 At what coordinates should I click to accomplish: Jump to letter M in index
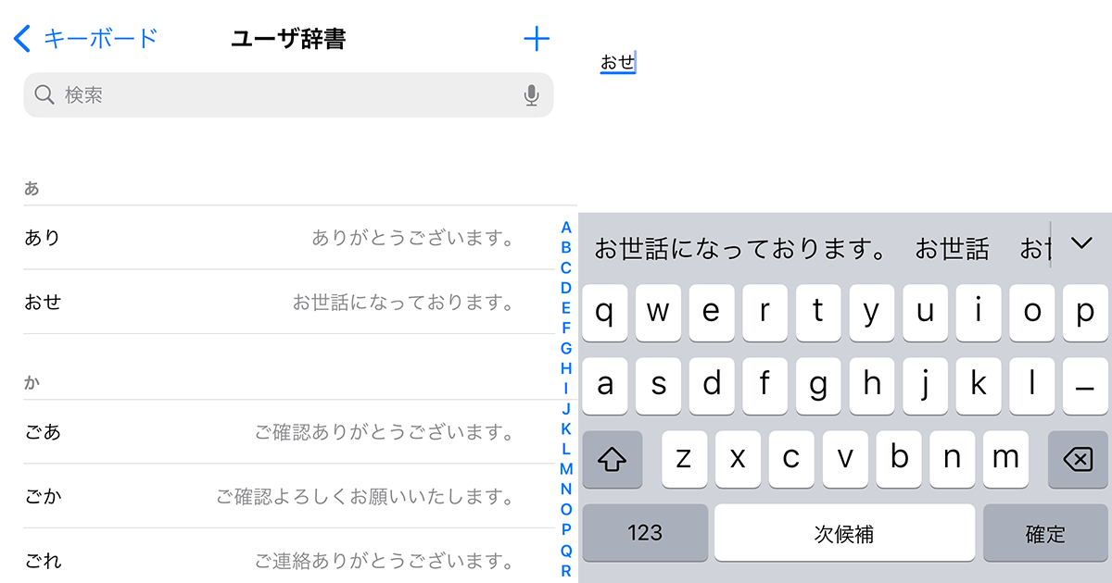tap(566, 469)
